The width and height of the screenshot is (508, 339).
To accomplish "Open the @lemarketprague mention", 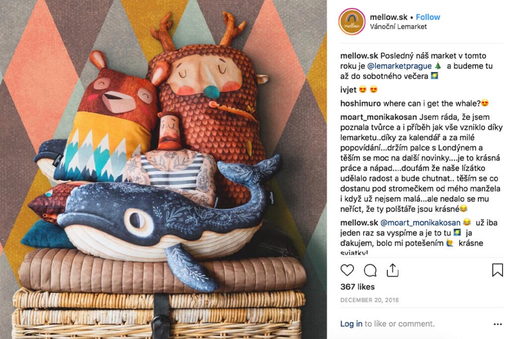I will (x=399, y=66).
